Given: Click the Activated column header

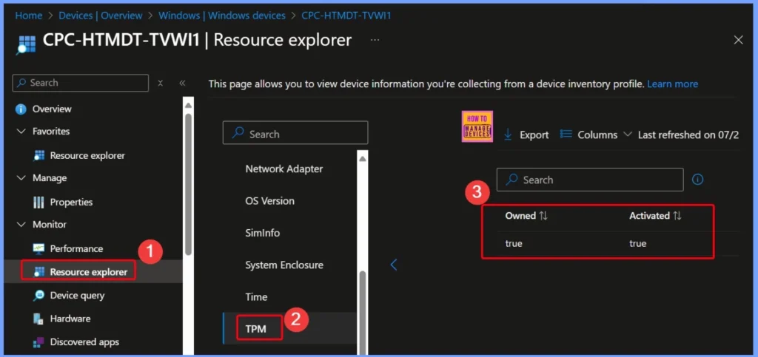Looking at the screenshot, I should coord(649,216).
